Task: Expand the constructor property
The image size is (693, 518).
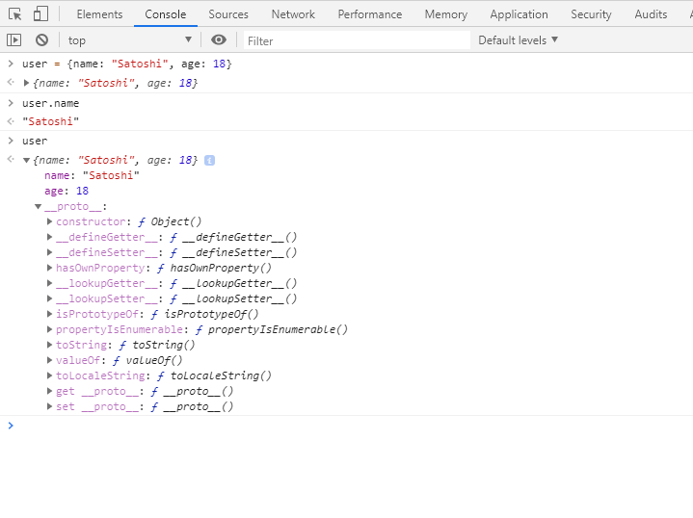Action: tap(50, 222)
